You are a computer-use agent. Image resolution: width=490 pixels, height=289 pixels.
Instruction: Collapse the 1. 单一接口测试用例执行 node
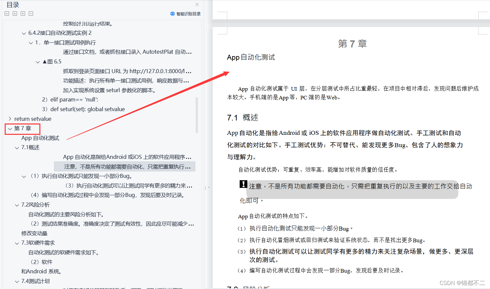click(x=31, y=43)
